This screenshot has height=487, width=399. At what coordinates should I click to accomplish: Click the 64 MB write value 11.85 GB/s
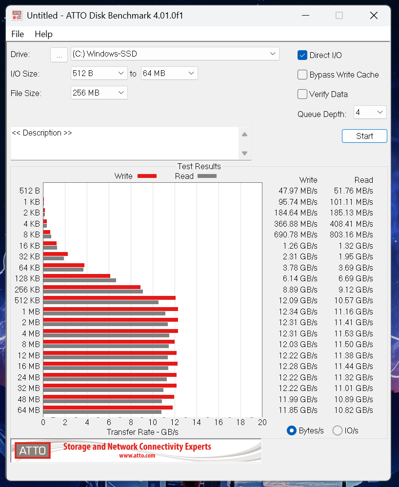[x=298, y=410]
